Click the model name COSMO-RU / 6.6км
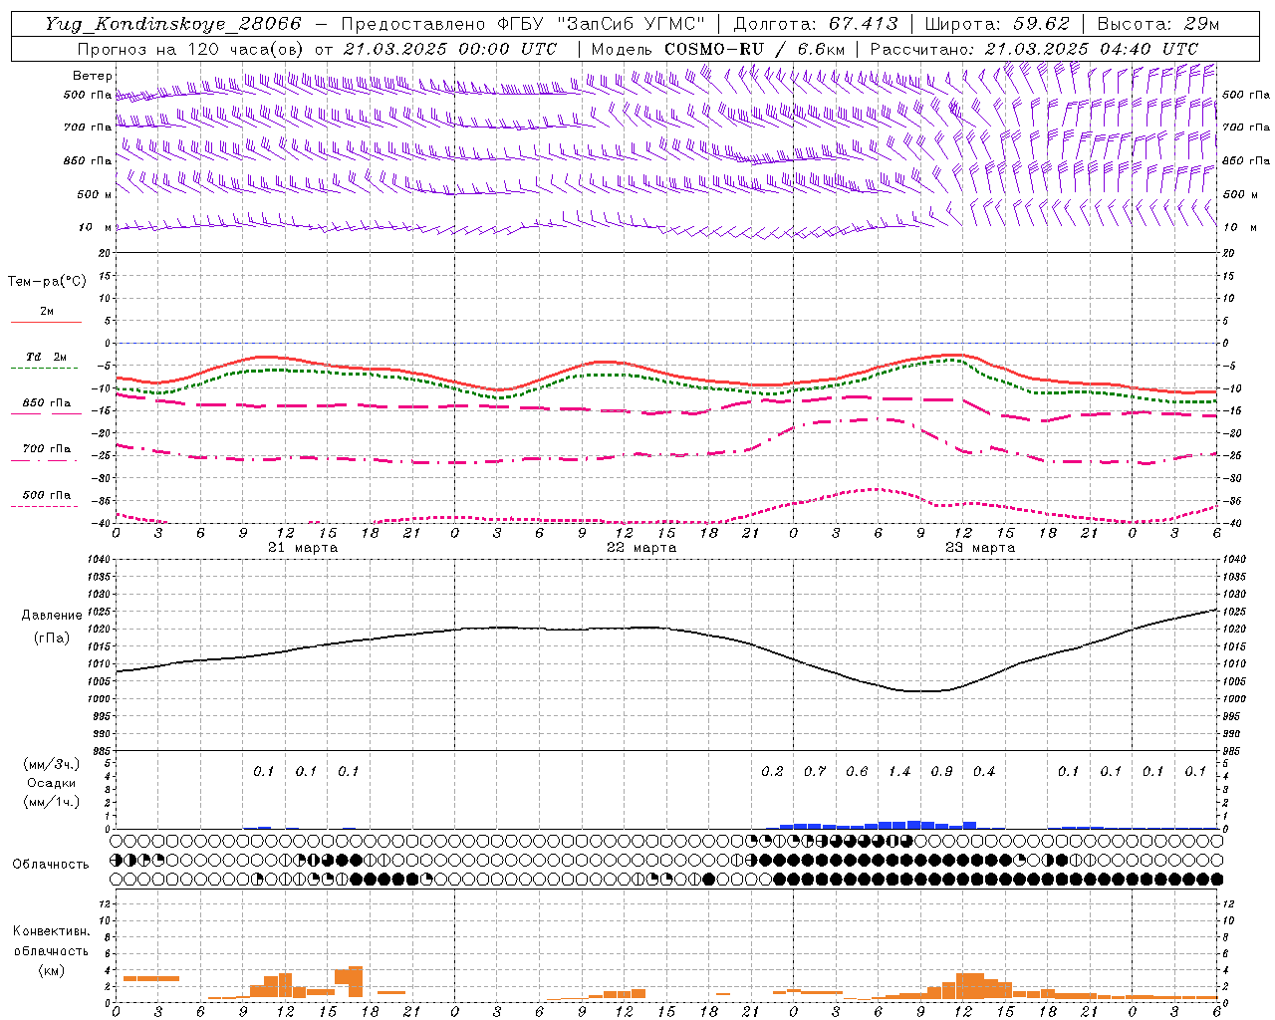 (754, 49)
